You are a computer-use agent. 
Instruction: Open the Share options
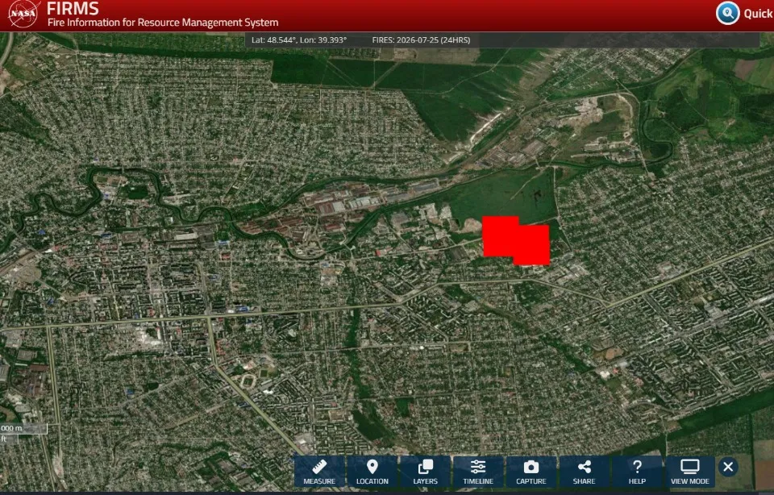(x=584, y=472)
